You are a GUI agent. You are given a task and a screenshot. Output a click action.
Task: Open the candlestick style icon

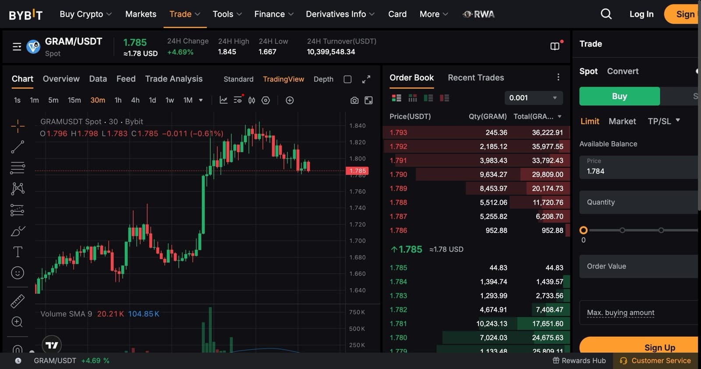pyautogui.click(x=251, y=100)
